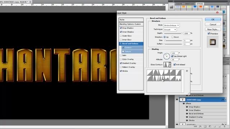Select the STYLES panel tab
The image size is (230, 129).
(200, 4)
